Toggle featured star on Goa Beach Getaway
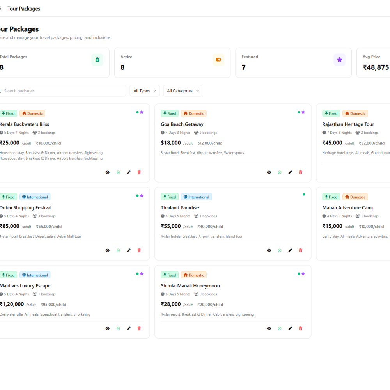 pos(303,112)
